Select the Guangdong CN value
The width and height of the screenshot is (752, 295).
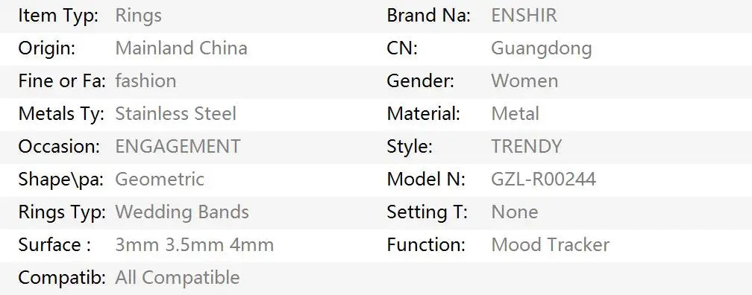click(542, 48)
